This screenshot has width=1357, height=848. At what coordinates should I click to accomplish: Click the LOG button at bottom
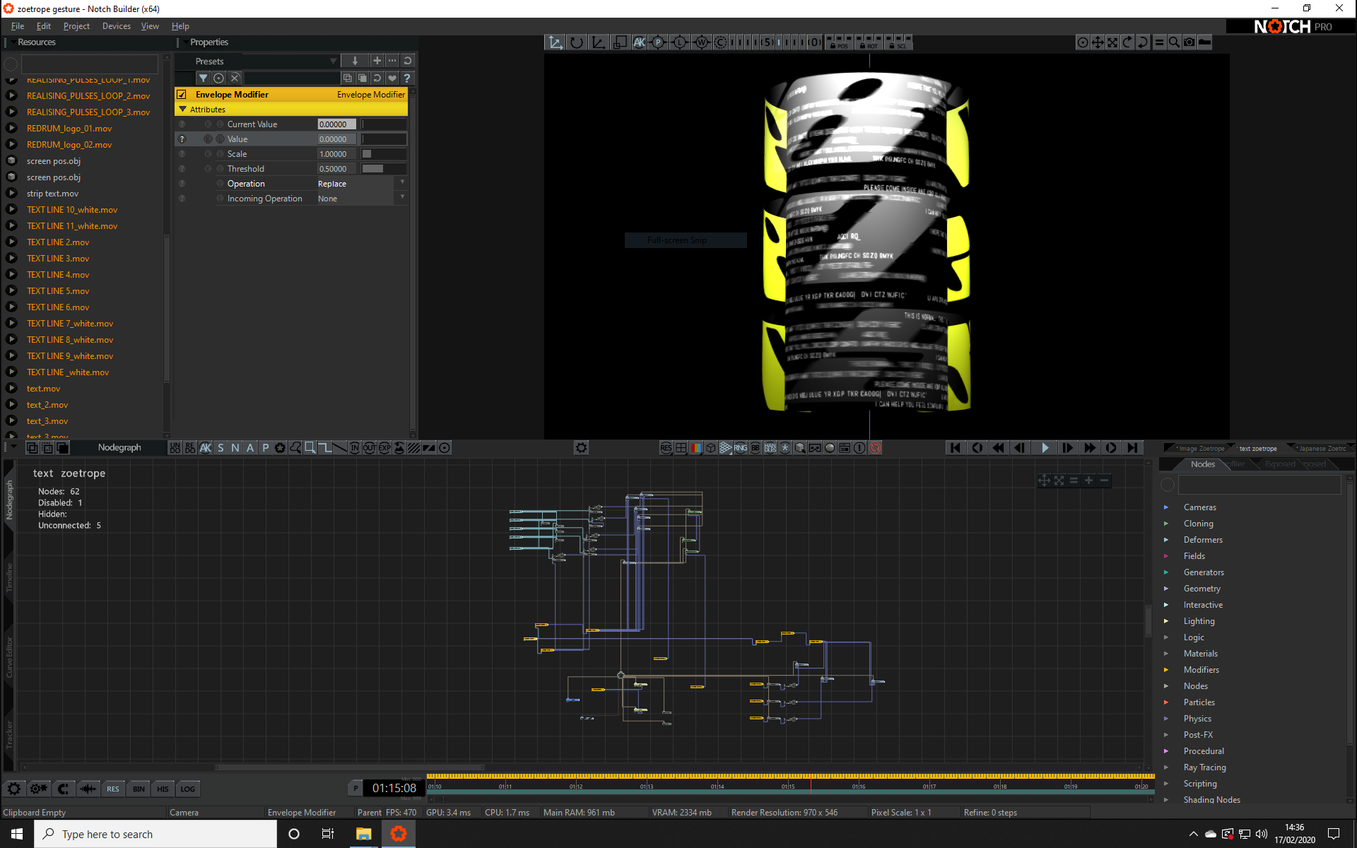187,789
